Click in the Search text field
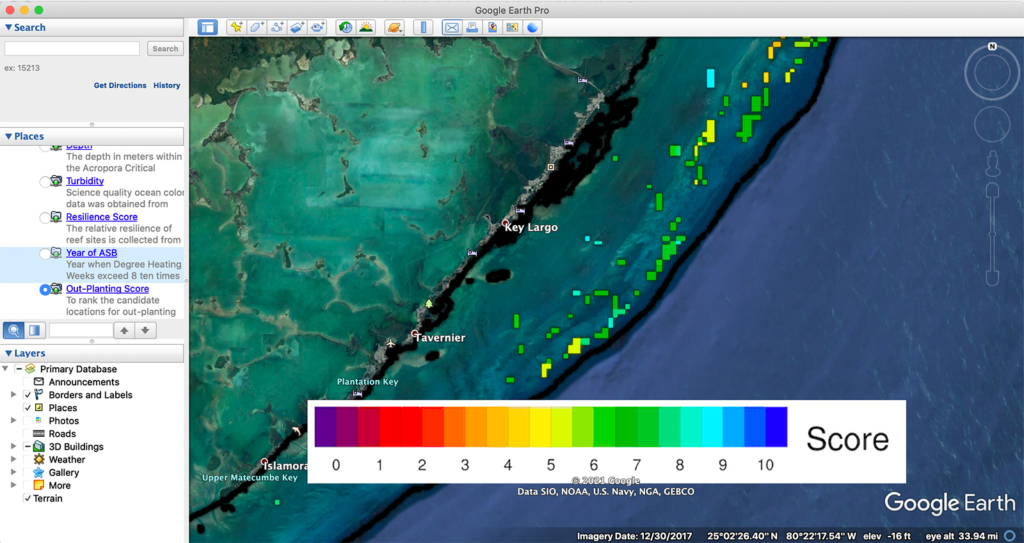The image size is (1024, 543). click(x=72, y=49)
